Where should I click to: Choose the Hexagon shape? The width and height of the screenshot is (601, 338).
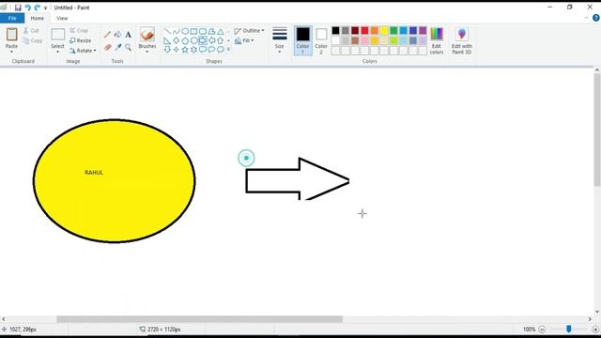[x=194, y=40]
